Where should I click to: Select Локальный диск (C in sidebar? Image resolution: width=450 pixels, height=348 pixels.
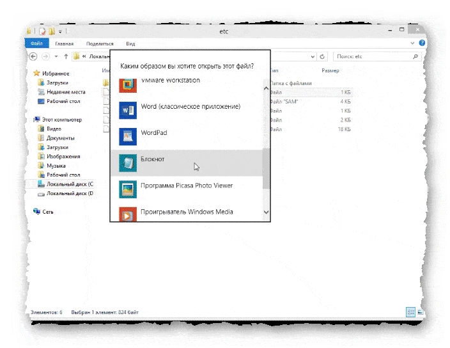point(70,184)
